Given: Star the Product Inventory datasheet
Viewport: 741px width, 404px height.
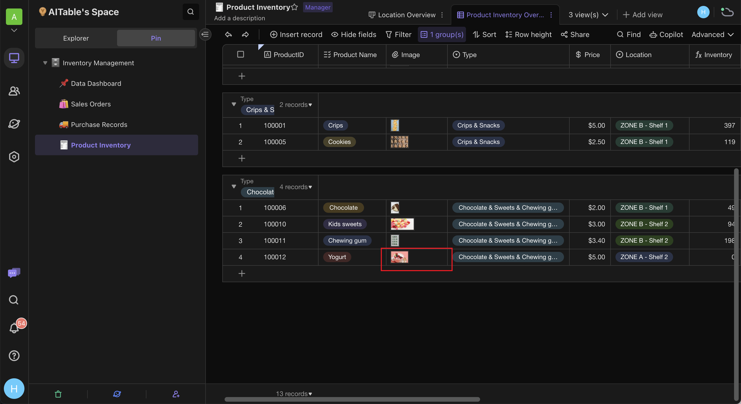Looking at the screenshot, I should pos(294,7).
